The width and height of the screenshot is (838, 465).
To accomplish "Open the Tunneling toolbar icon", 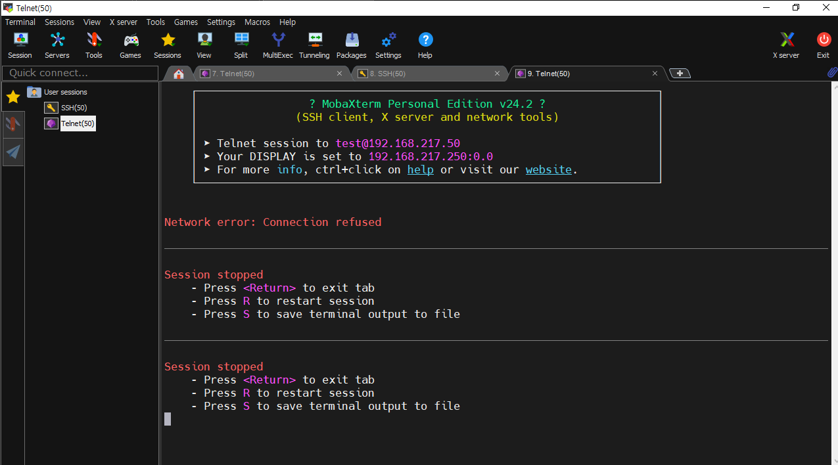I will point(315,45).
